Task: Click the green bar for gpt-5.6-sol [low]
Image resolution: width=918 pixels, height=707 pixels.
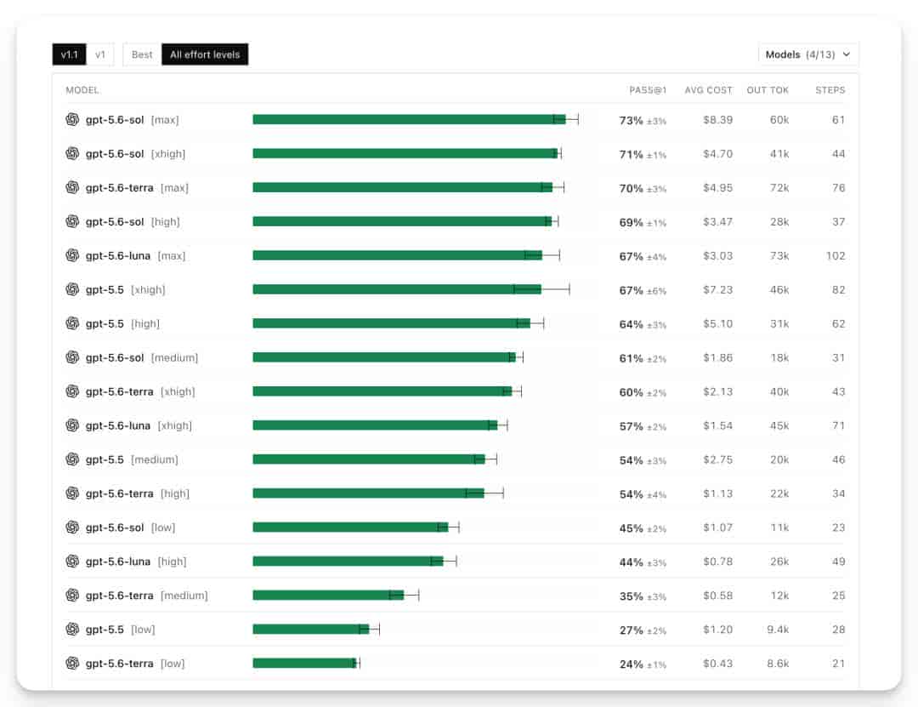Action: [350, 527]
